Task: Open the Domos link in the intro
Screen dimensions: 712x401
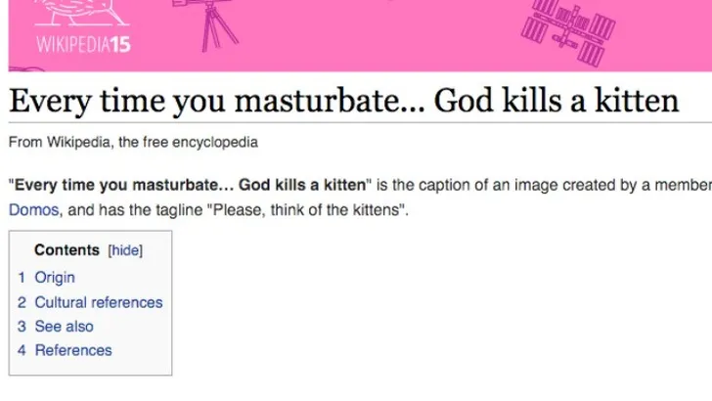Action: [31, 210]
